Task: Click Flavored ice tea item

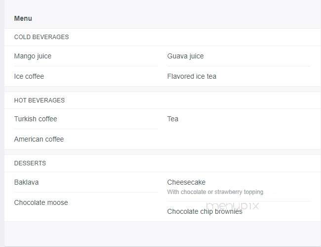Action: (192, 76)
